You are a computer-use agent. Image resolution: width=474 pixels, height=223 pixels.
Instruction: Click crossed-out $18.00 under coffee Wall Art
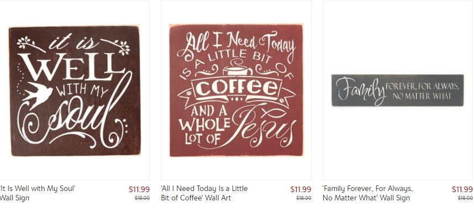pos(304,198)
